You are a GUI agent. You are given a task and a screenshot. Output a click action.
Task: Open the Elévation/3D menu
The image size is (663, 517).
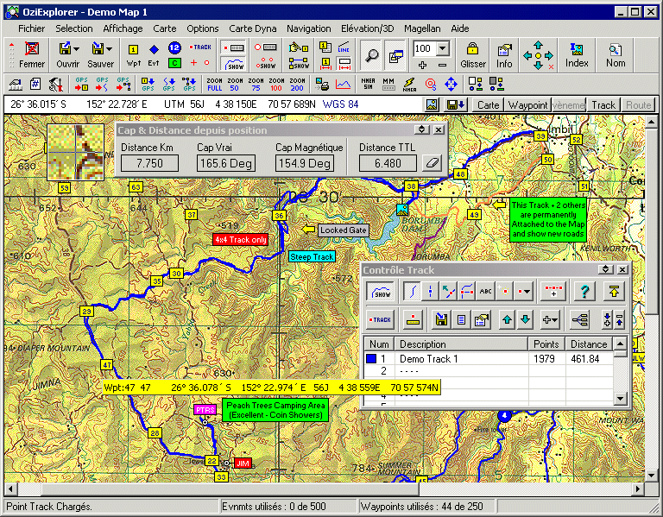[x=367, y=28]
